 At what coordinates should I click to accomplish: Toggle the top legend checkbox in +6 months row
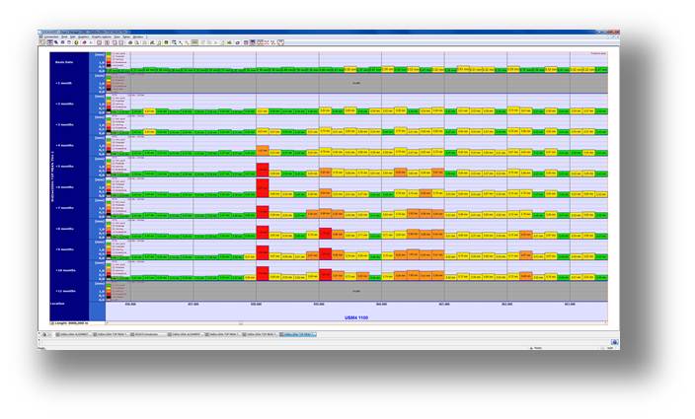pyautogui.click(x=110, y=179)
